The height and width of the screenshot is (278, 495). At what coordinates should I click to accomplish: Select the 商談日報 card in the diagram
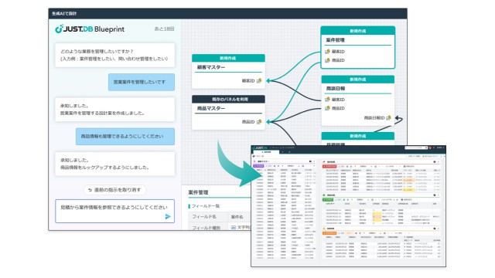pyautogui.click(x=357, y=100)
